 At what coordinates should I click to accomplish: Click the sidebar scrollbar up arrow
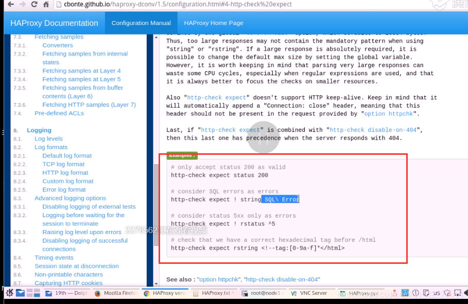click(x=157, y=38)
